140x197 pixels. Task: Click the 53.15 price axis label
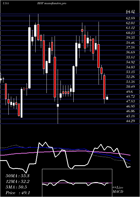coord(130,72)
